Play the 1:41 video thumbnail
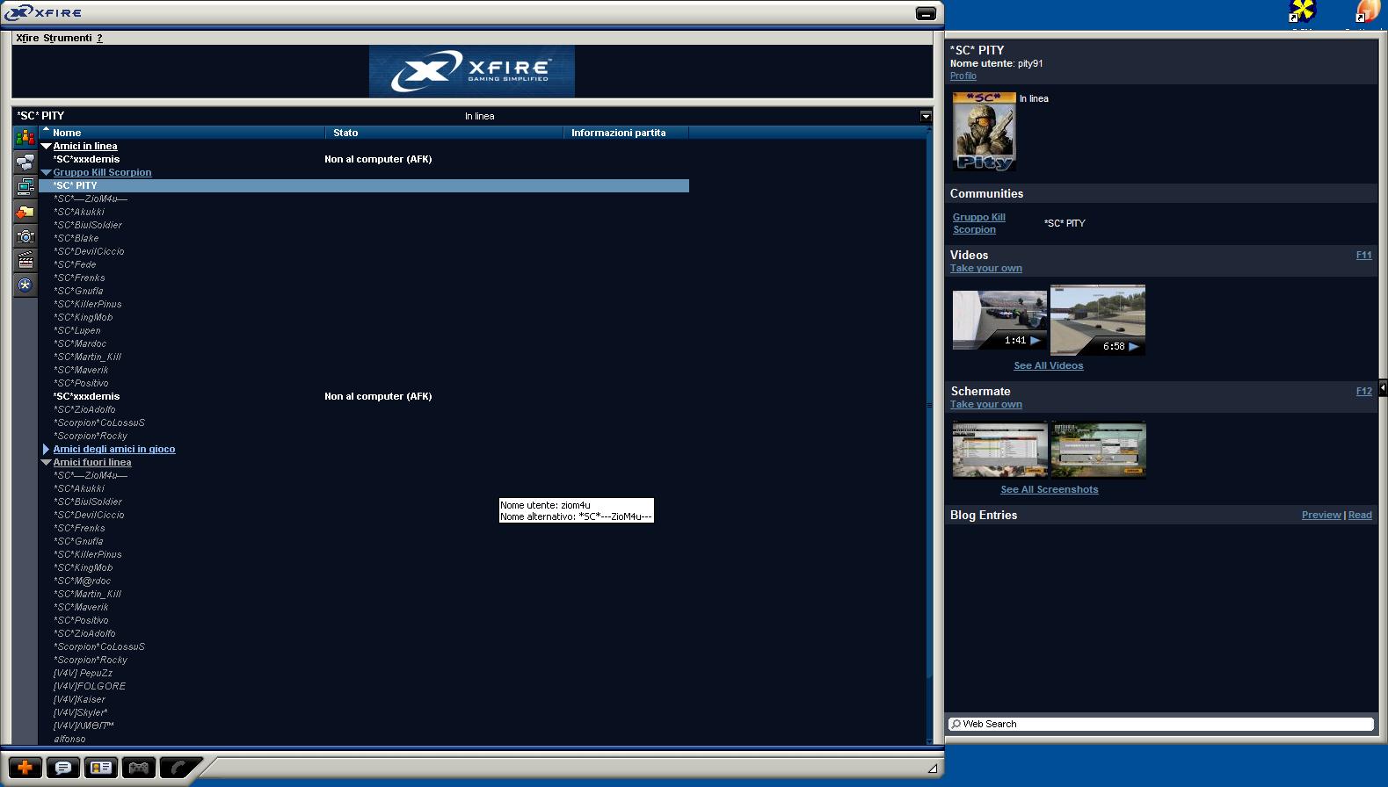This screenshot has width=1388, height=787. point(999,320)
